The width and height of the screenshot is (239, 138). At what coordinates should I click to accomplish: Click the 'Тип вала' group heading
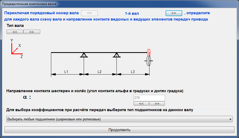point(15,26)
